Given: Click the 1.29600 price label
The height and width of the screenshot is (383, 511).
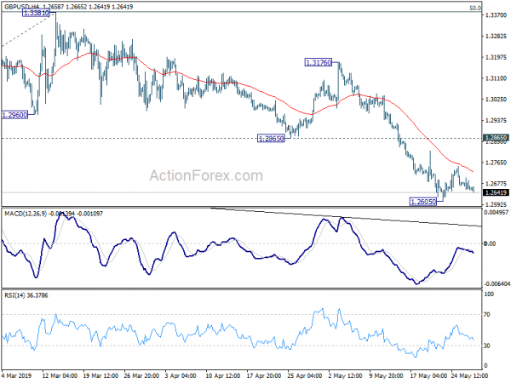Looking at the screenshot, I should pos(14,115).
